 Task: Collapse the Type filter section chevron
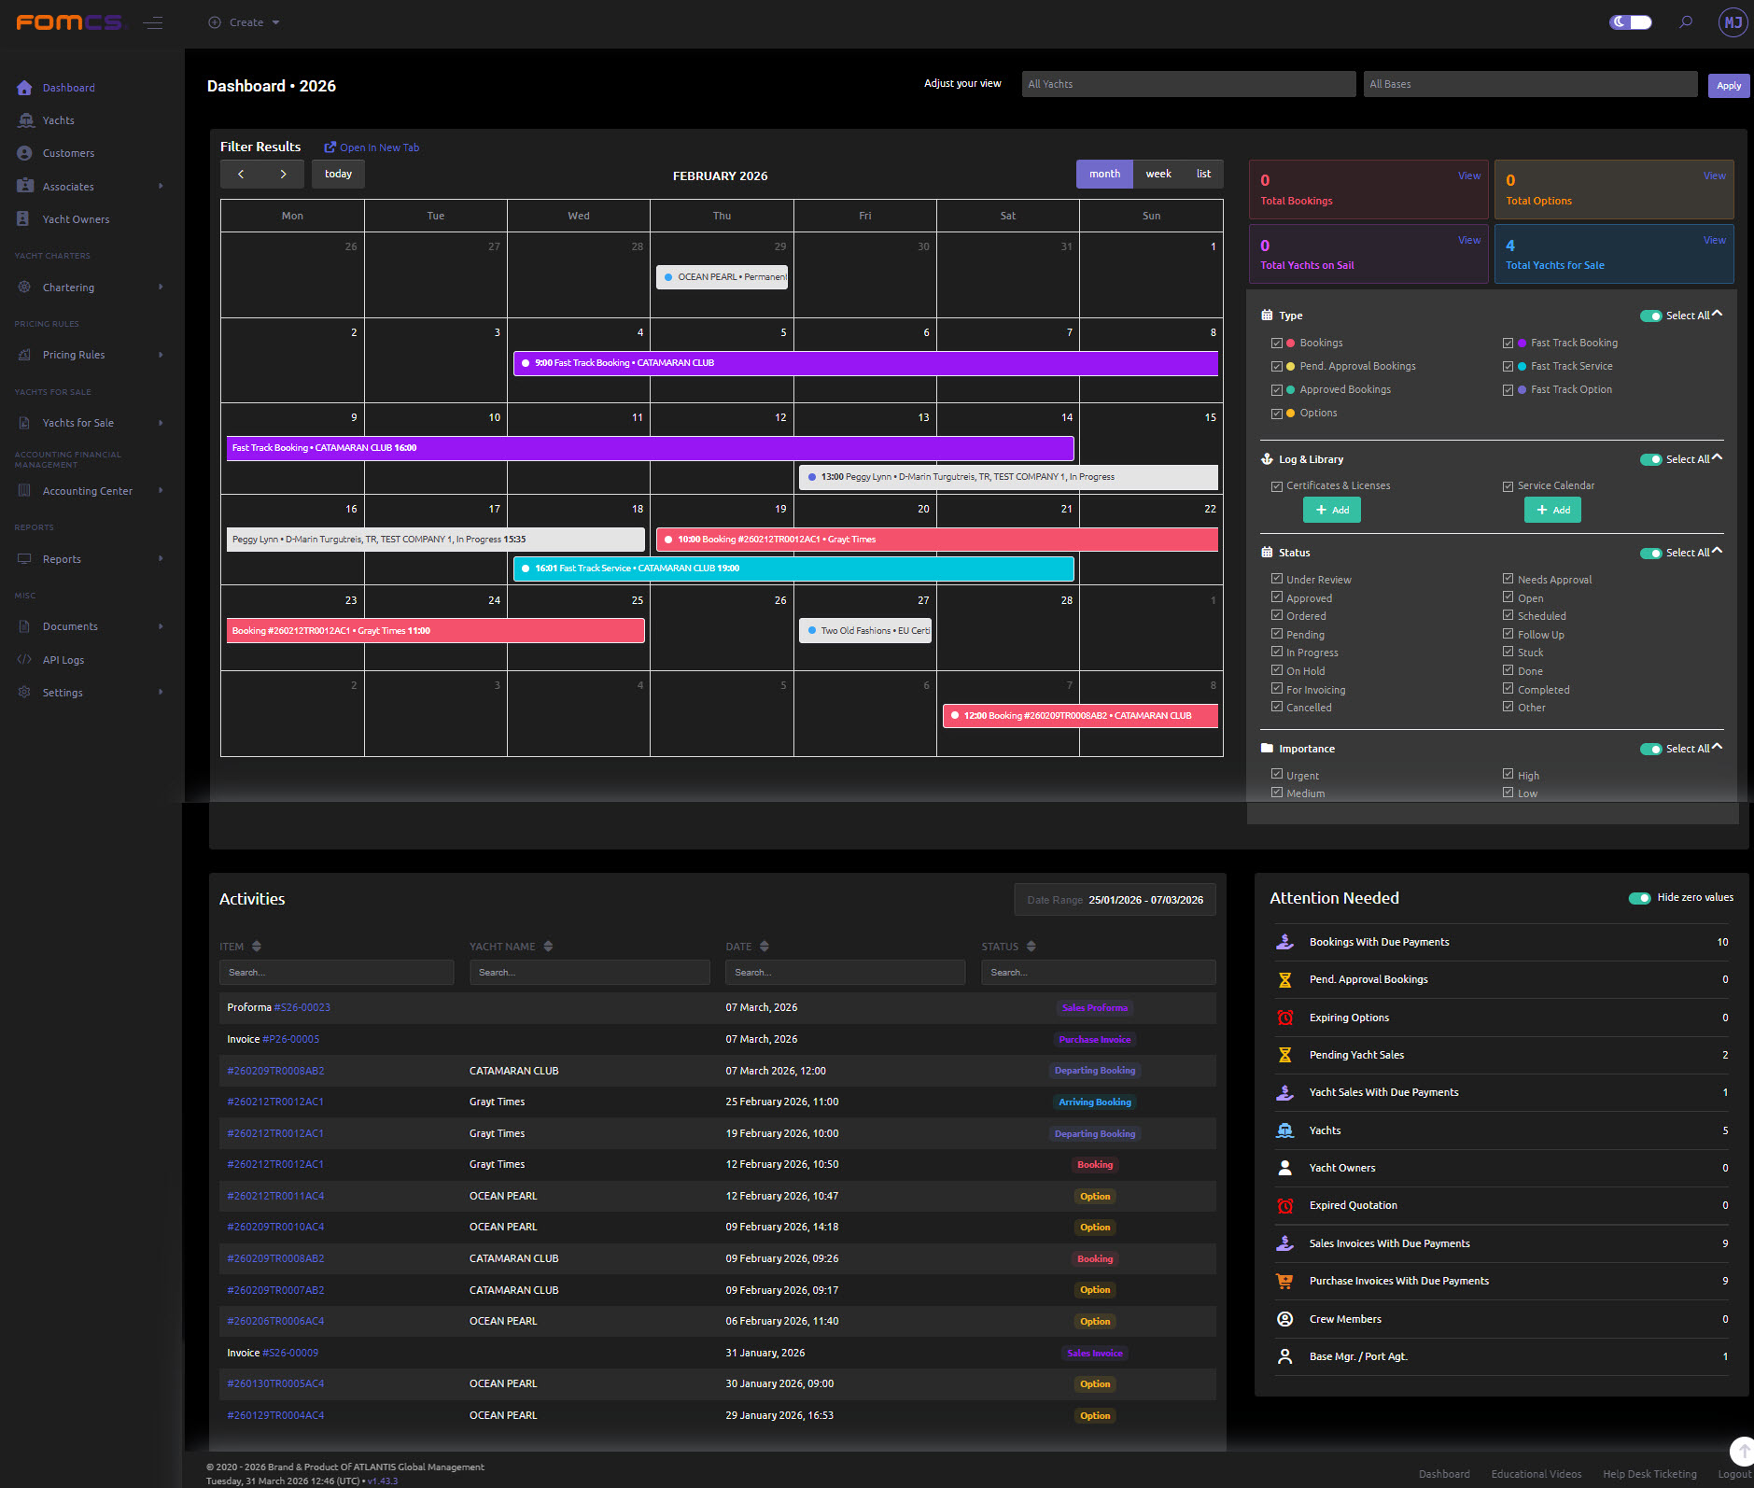tap(1718, 315)
